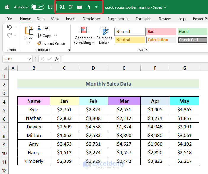Select Davies' Apr value $4,948
This screenshot has width=208, height=174.
(x=155, y=127)
